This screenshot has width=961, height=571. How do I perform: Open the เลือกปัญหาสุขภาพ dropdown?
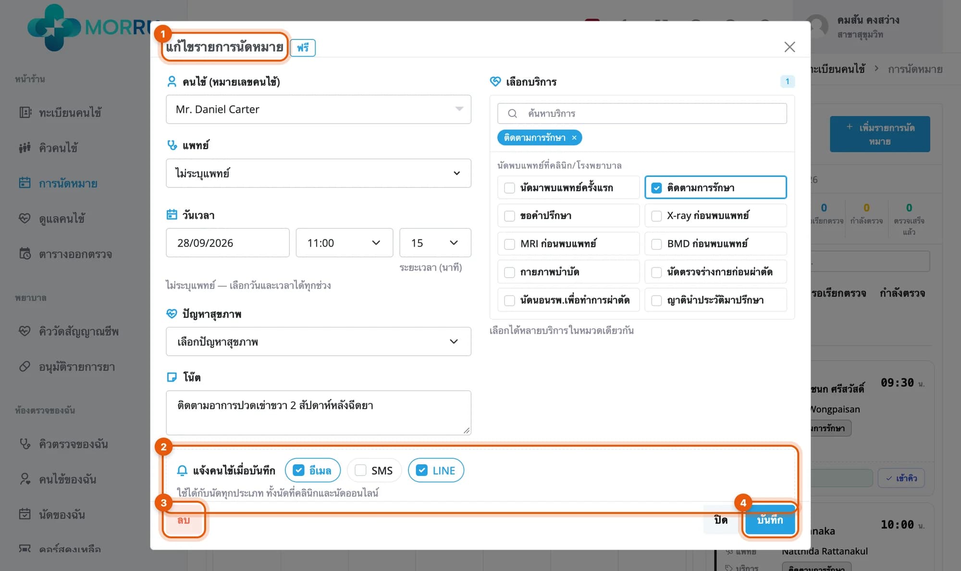point(319,342)
